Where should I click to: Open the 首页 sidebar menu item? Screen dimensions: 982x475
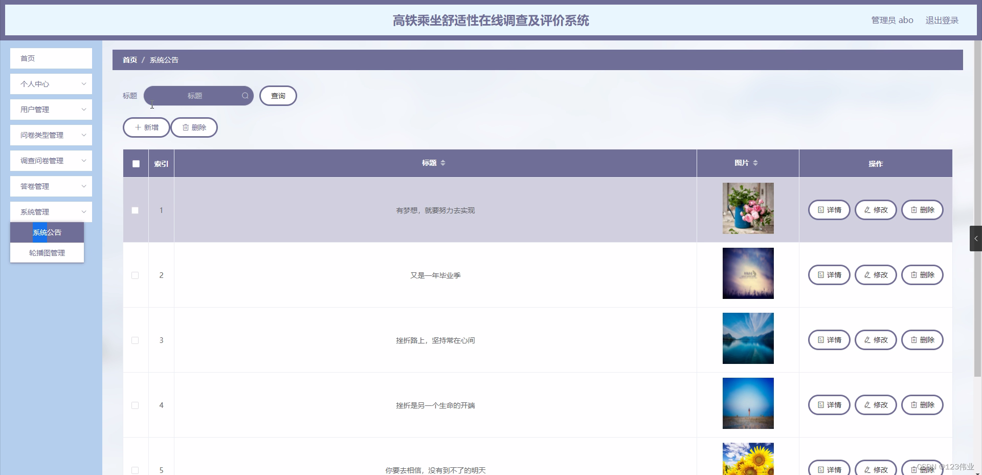[51, 58]
